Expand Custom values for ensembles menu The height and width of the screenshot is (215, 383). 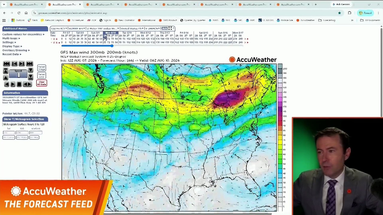(x=23, y=34)
